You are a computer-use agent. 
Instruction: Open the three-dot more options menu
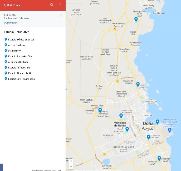pos(60,5)
